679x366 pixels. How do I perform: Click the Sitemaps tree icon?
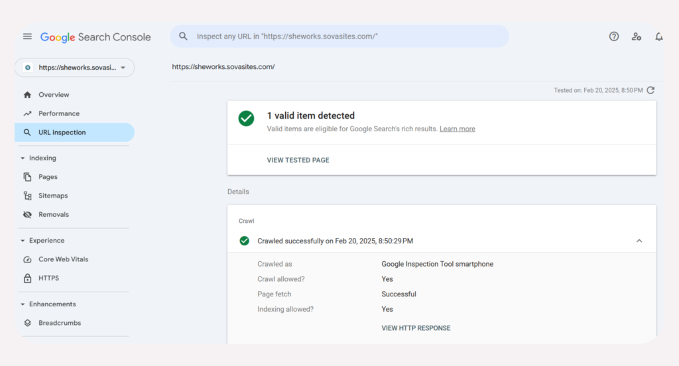point(27,196)
